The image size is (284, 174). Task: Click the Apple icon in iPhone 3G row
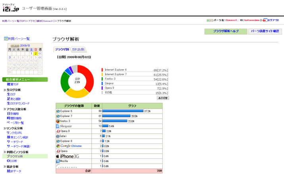point(58,156)
